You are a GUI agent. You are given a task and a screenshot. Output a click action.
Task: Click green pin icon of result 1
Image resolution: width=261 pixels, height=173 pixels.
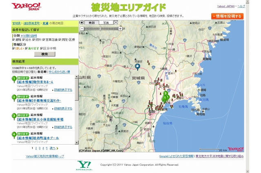coord(14,80)
